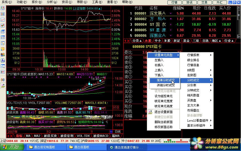The height and width of the screenshot is (151, 241).
Task: Open the 系统(S) menu
Action: tap(7, 2)
